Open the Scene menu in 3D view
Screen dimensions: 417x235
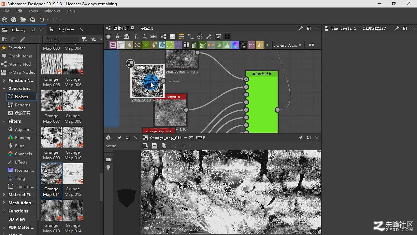click(x=111, y=146)
